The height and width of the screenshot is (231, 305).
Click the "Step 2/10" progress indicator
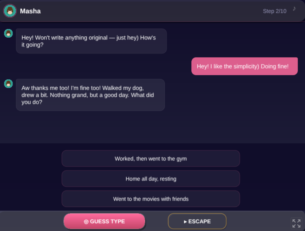point(274,11)
